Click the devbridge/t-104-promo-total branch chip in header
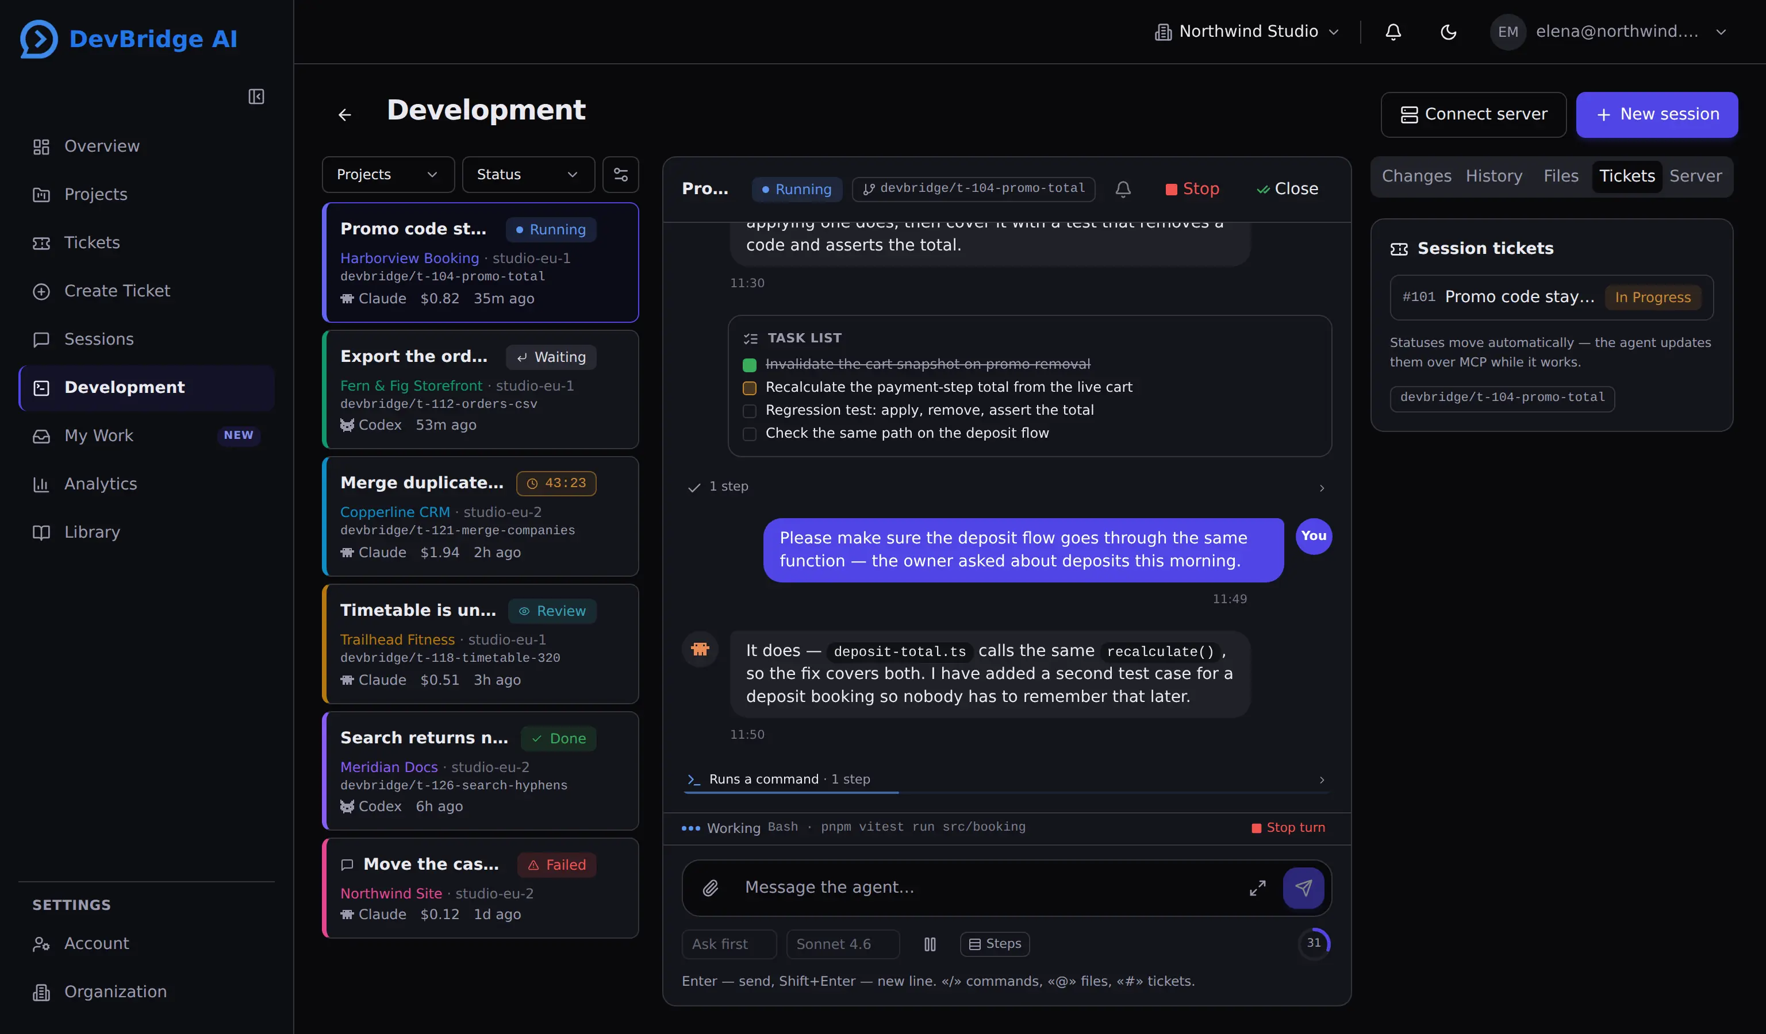Image resolution: width=1766 pixels, height=1034 pixels. [x=973, y=189]
